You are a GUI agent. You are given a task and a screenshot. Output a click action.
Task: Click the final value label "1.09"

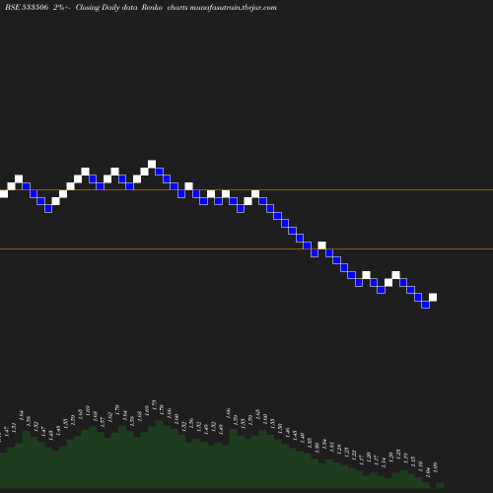pyautogui.click(x=436, y=467)
